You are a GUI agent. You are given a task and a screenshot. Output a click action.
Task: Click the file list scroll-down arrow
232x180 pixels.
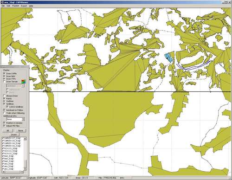pyautogui.click(x=25, y=169)
